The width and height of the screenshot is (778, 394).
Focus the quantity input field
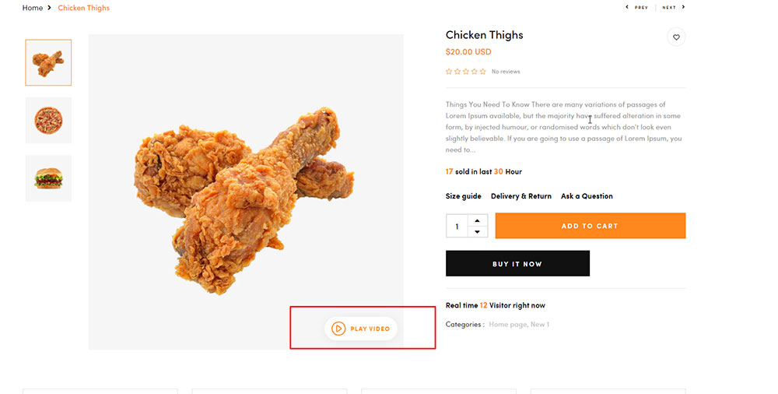[x=457, y=226]
